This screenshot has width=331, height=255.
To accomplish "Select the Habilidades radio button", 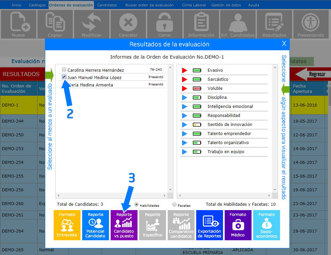I will [136, 205].
